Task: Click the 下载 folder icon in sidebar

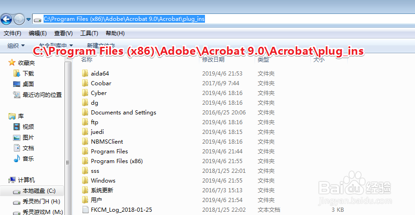Action: point(17,73)
